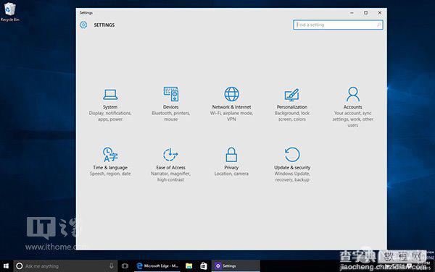This screenshot has height=272, width=435.
Task: Open the Recycle Bin desktop icon
Action: pos(9,12)
